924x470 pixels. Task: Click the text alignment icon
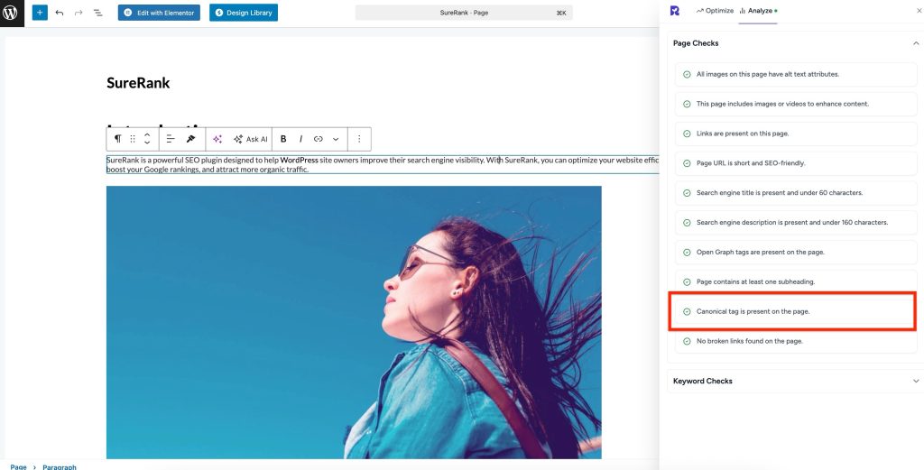pos(171,139)
